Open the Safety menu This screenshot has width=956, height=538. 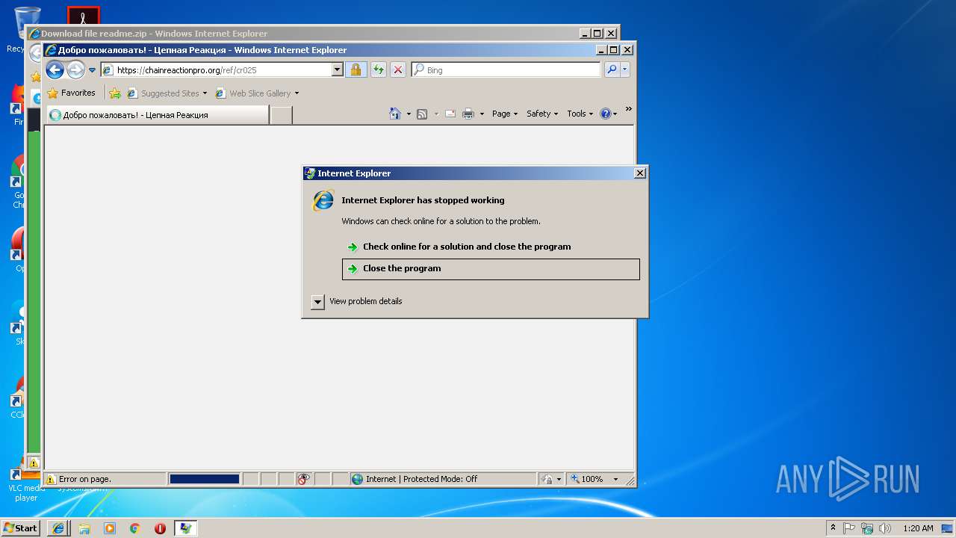click(542, 114)
